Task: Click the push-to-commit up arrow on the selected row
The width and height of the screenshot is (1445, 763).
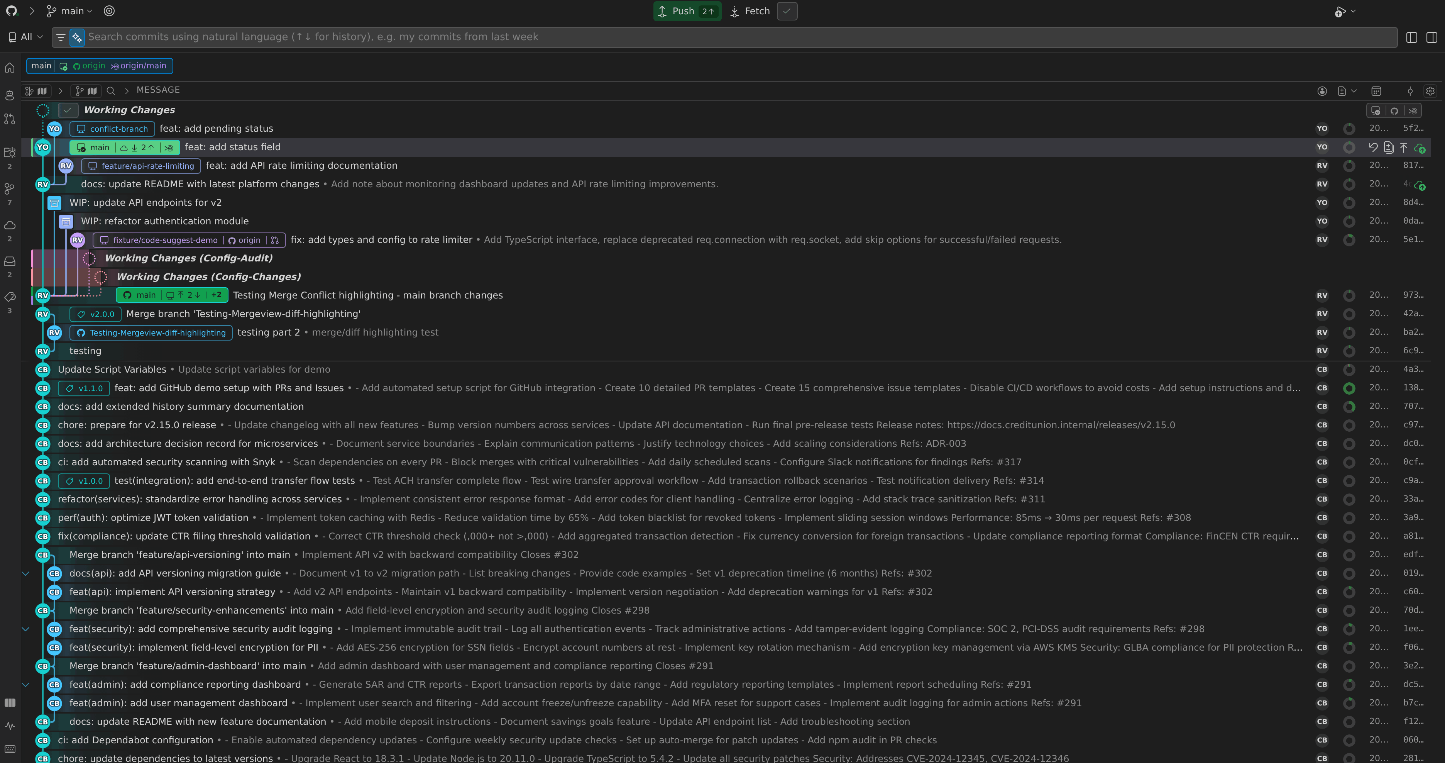Action: click(1403, 147)
